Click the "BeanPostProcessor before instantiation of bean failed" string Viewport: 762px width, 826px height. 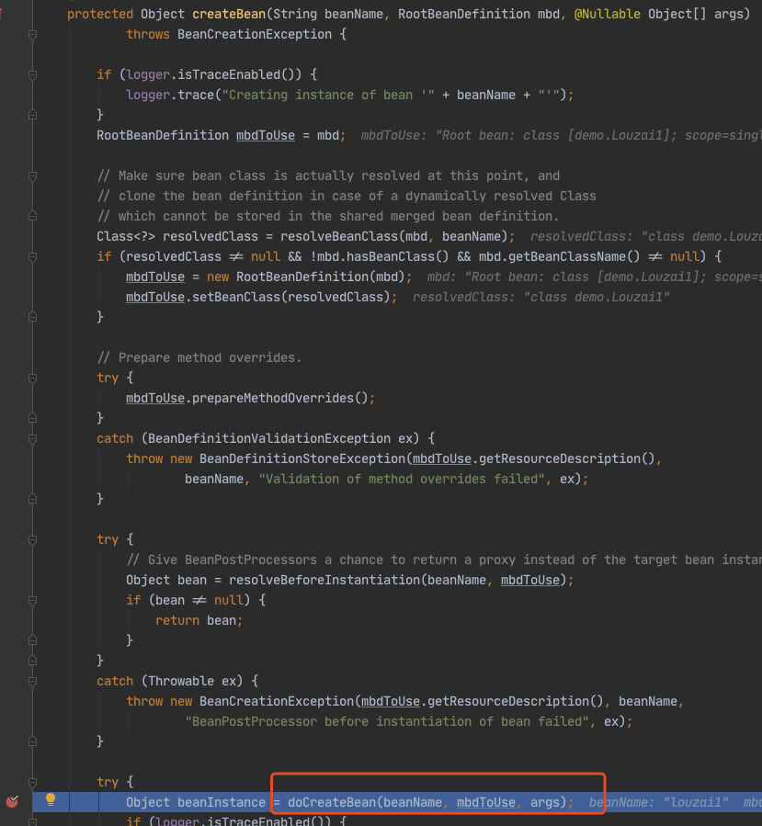(387, 721)
